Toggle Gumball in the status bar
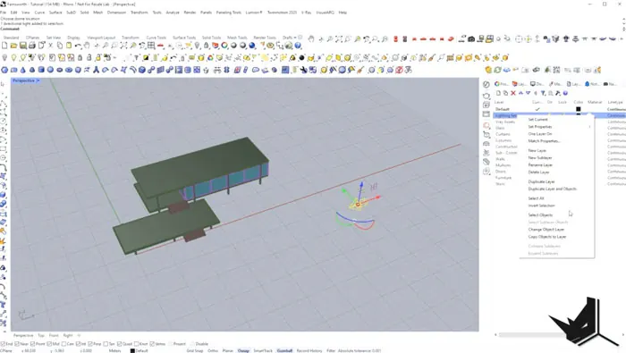Image resolution: width=626 pixels, height=353 pixels. tap(284, 350)
